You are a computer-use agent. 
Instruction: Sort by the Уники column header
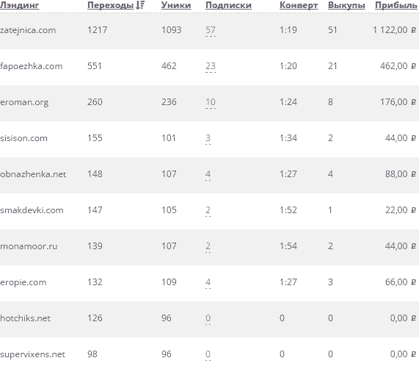176,5
